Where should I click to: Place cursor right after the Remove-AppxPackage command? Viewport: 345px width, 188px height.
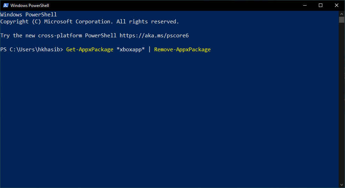coord(211,50)
